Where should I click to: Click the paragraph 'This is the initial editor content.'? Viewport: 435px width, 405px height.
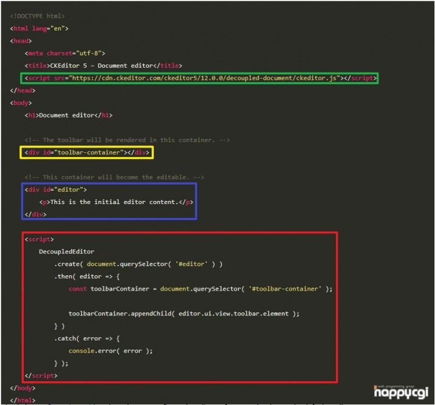point(116,202)
